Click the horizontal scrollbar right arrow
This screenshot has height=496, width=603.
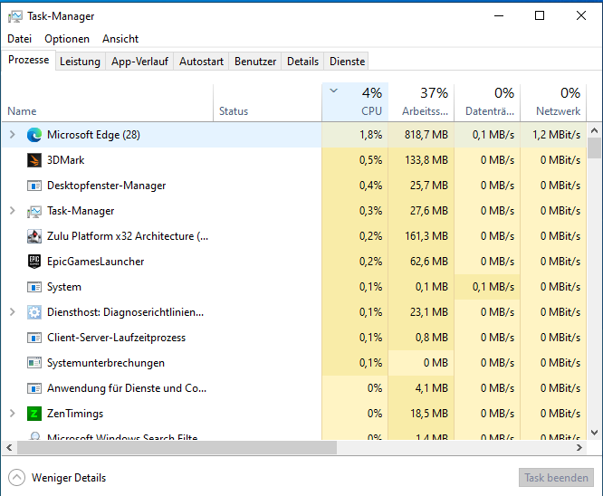click(579, 447)
